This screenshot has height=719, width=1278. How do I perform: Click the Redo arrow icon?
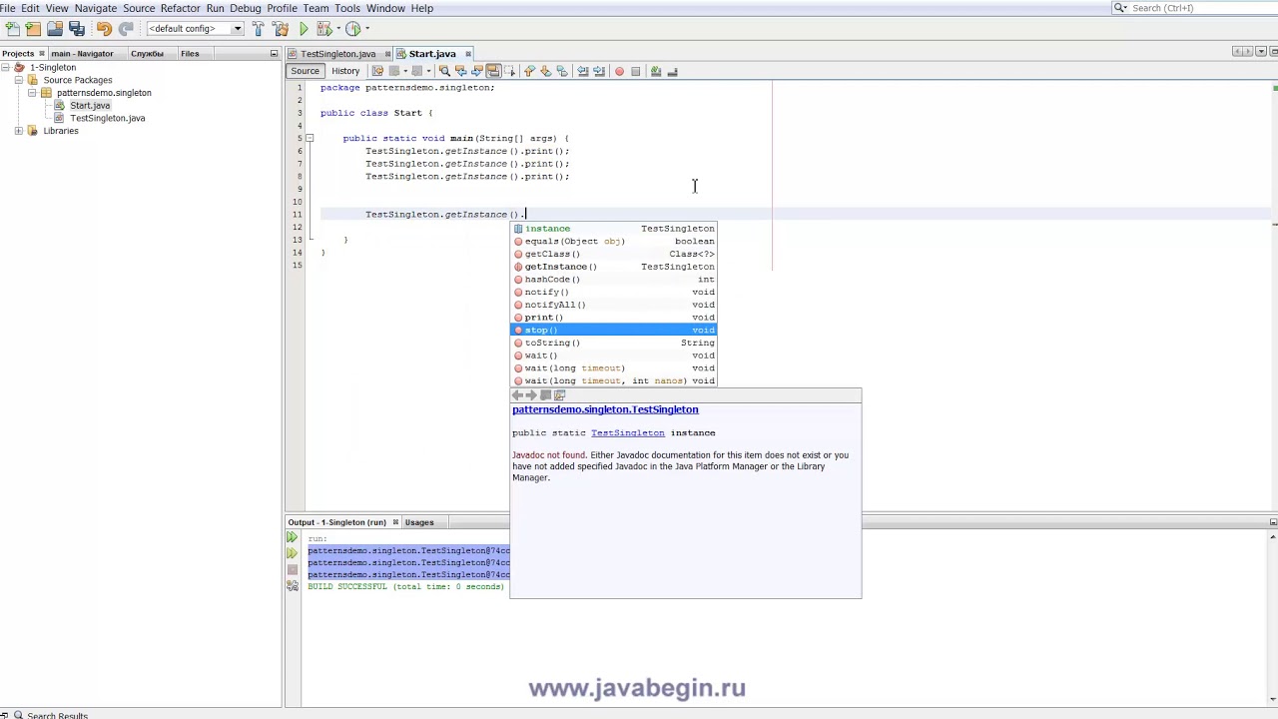pyautogui.click(x=126, y=29)
